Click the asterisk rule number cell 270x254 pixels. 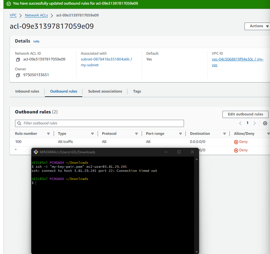point(16,150)
